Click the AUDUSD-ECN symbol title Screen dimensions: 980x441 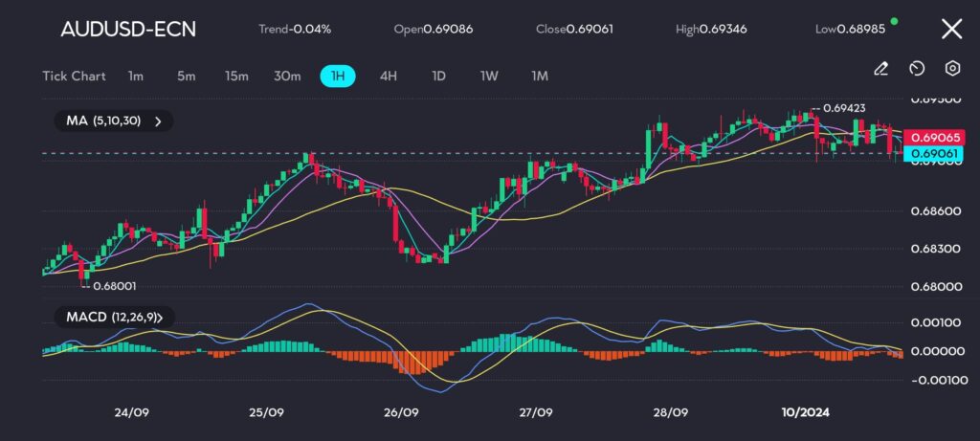tap(128, 29)
